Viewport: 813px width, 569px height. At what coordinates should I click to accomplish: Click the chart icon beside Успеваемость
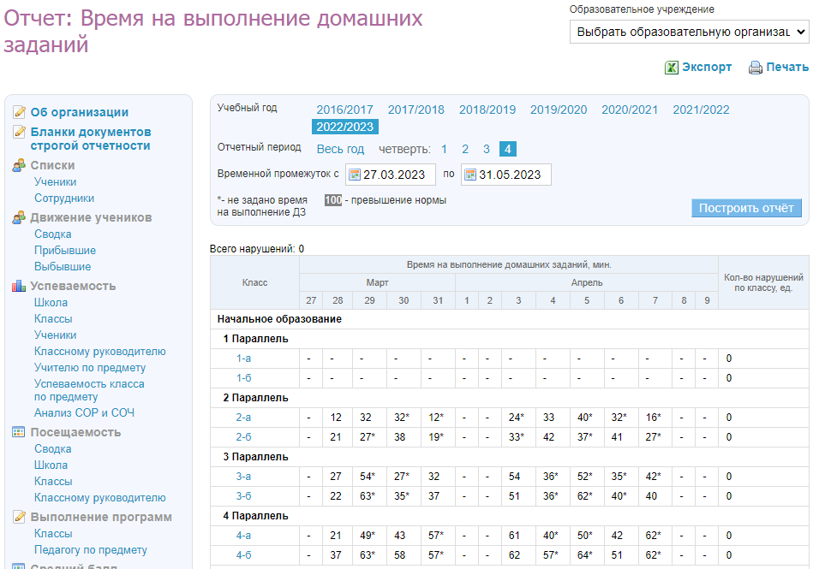coord(20,286)
